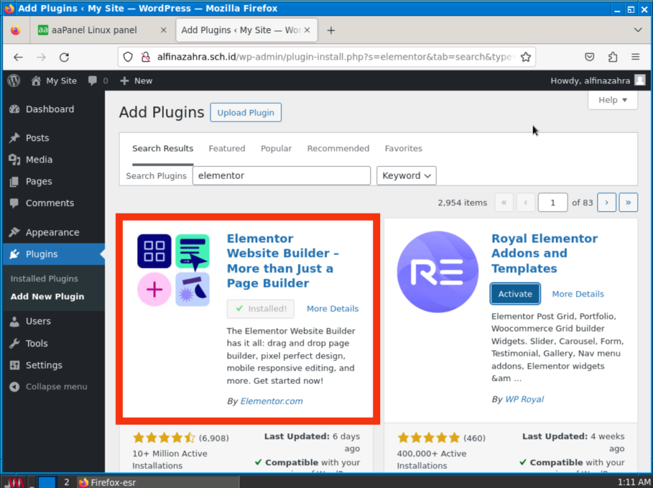Open the Popular plugins tab
The width and height of the screenshot is (653, 488).
click(276, 148)
